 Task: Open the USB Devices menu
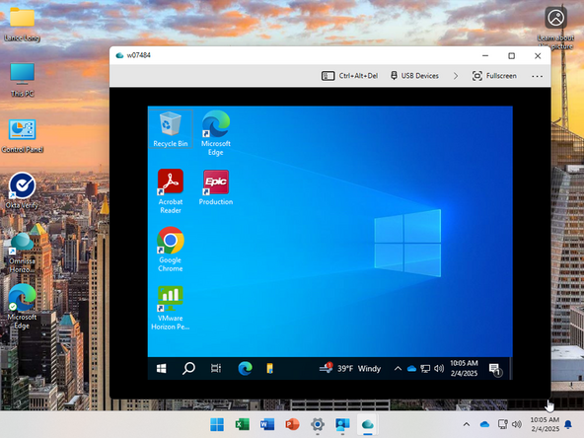[x=414, y=76]
